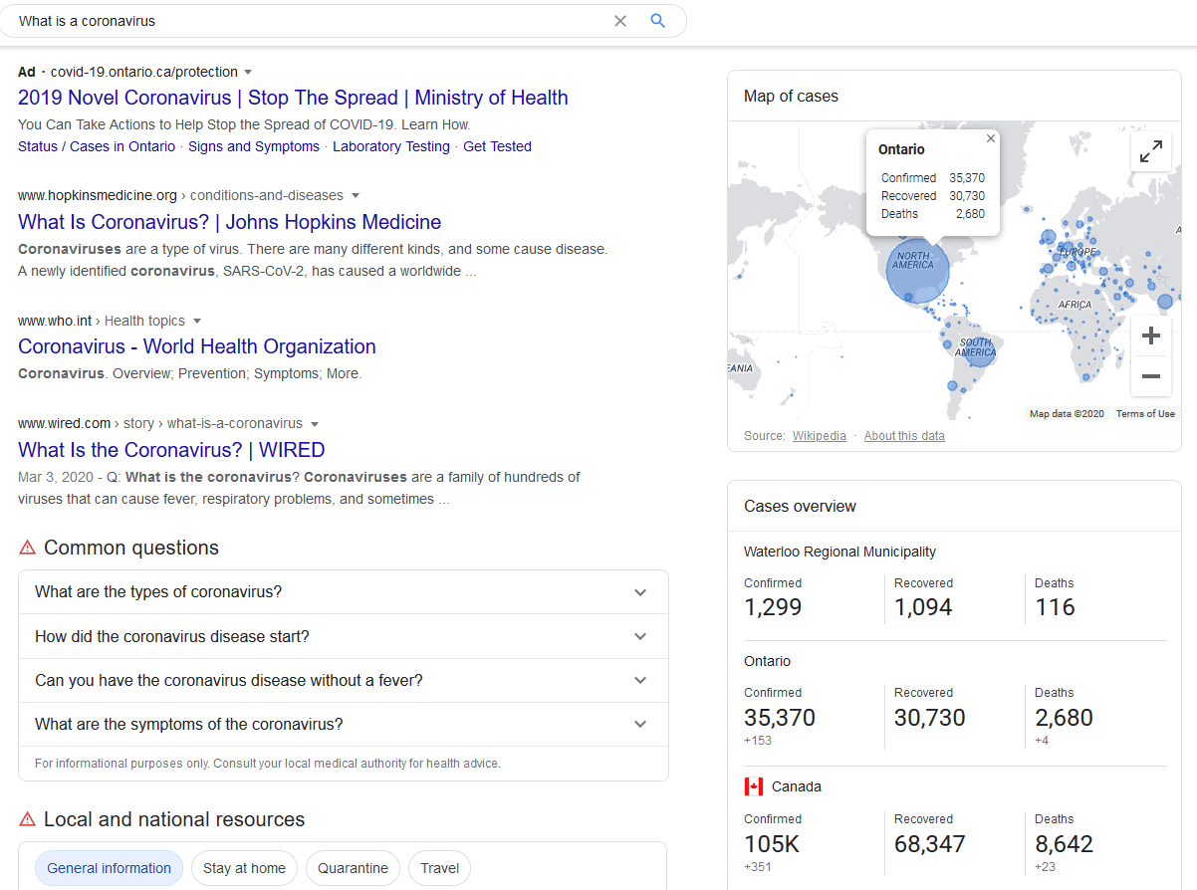Click the Local and national resources warning icon
This screenshot has height=890, width=1197.
coord(27,819)
